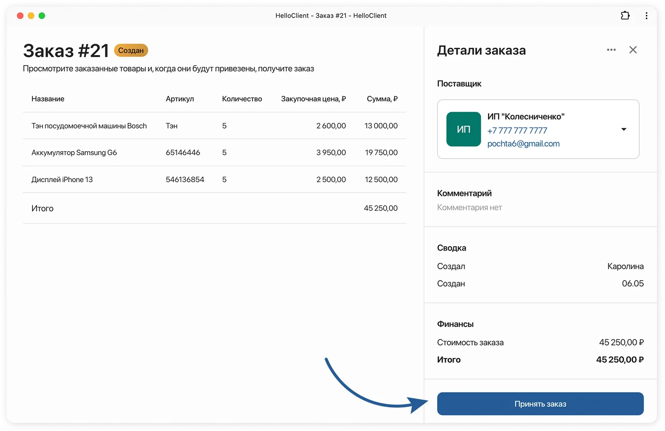Select the Поставщик section header

coord(459,84)
